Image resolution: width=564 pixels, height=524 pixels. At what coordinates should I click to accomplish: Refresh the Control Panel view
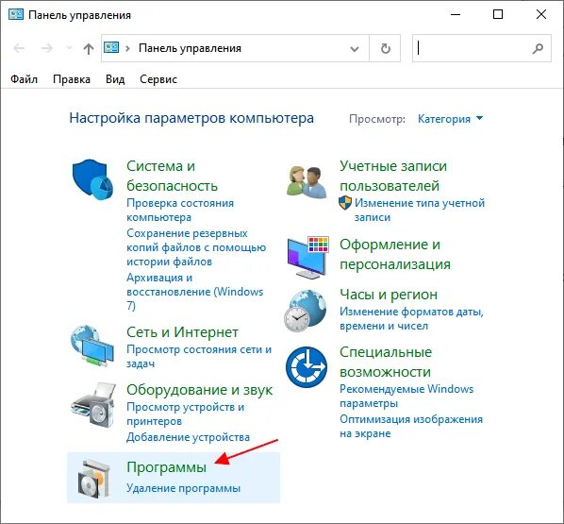[x=385, y=48]
